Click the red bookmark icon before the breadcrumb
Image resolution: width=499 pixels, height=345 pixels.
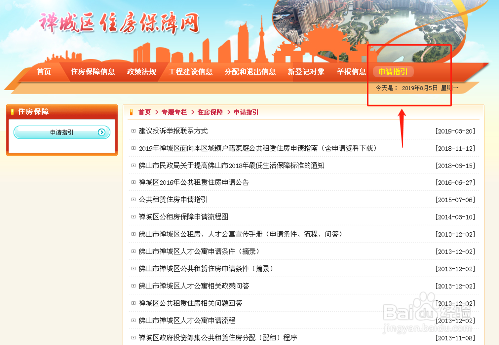[131, 112]
